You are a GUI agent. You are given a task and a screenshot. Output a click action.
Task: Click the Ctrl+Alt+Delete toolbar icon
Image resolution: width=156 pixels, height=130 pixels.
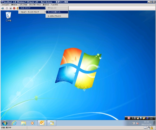[3, 8]
